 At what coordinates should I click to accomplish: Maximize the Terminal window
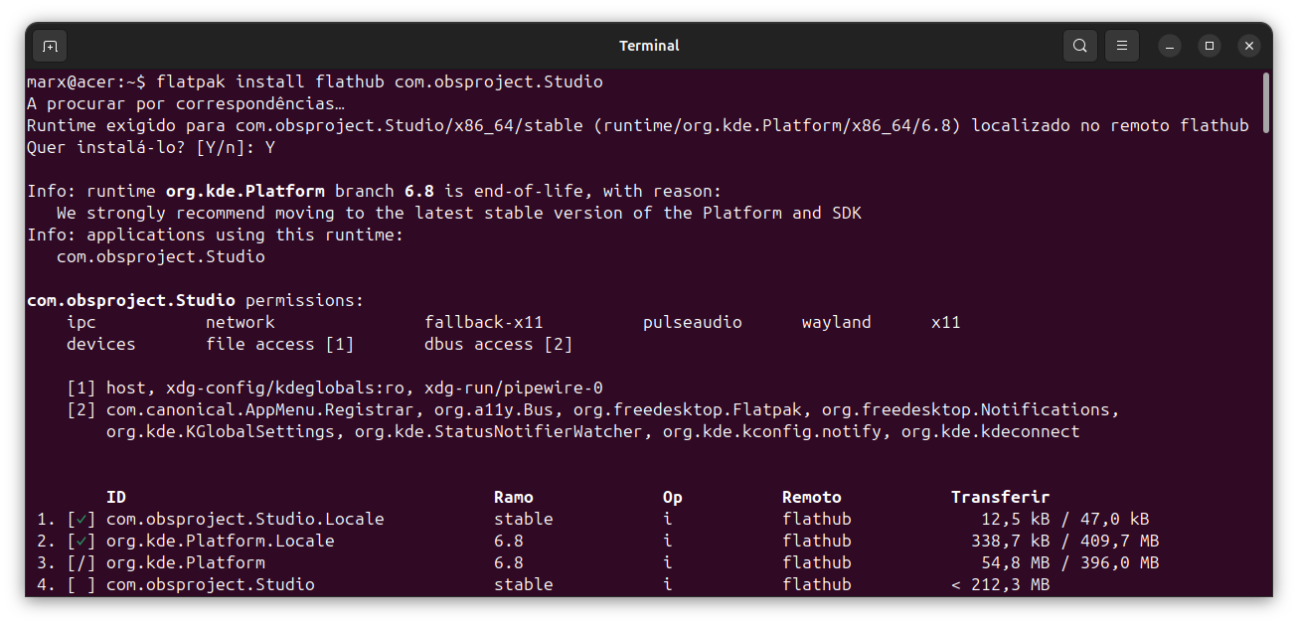point(1210,46)
